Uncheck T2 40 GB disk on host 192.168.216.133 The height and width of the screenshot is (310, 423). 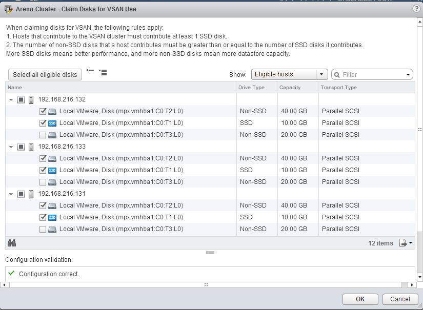tap(43, 158)
